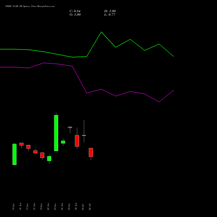Select the green candle for 22 Jun

coord(49,158)
